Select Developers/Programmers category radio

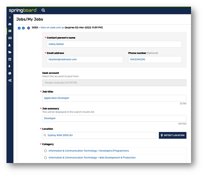(x=45, y=151)
